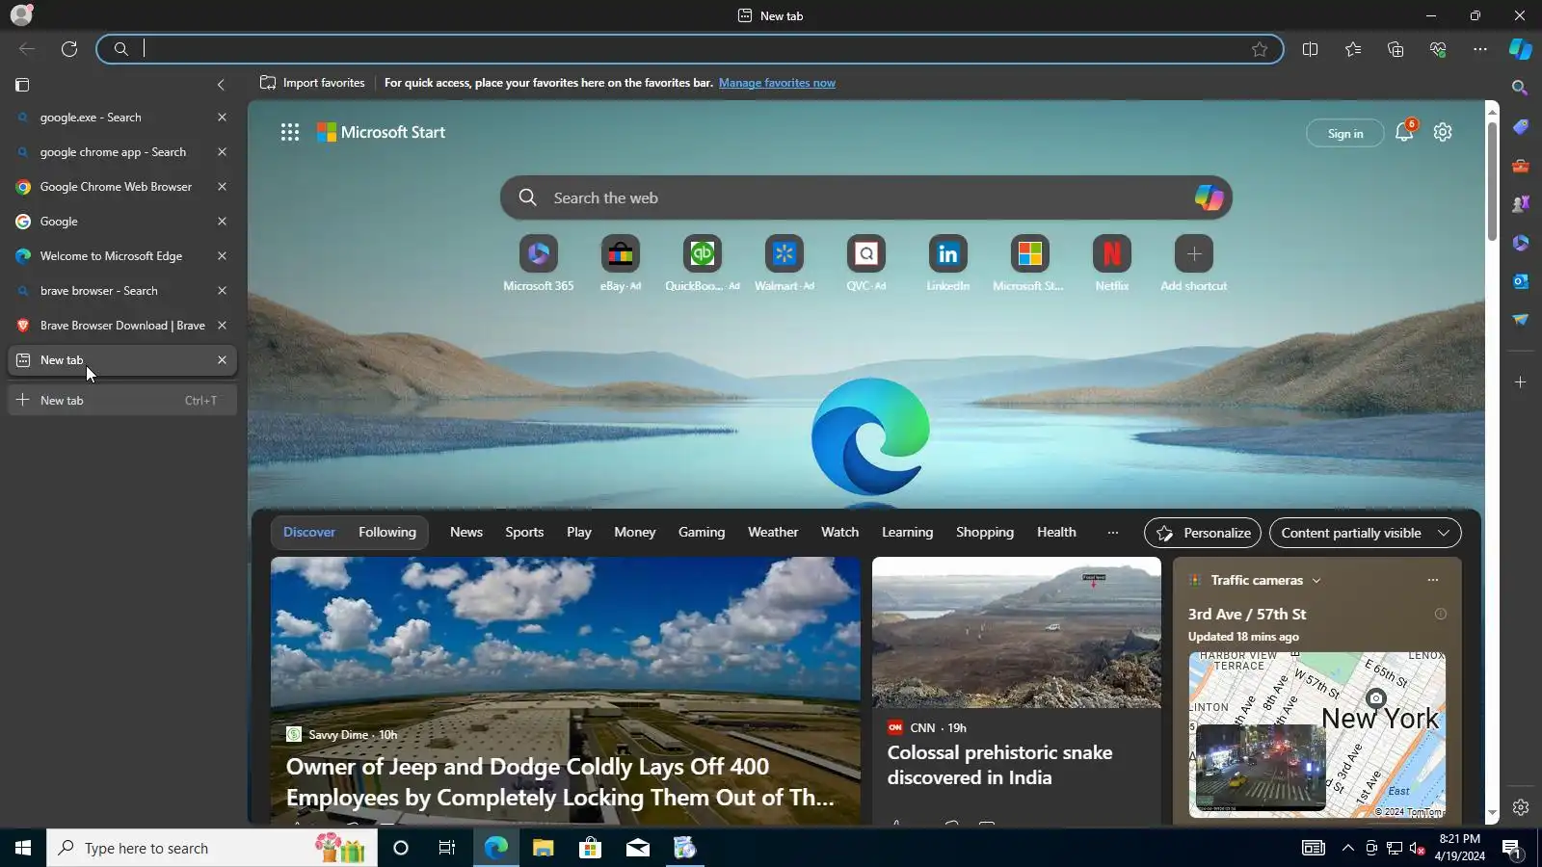Close the 'brave browser - Search' tab
Image resolution: width=1542 pixels, height=867 pixels.
222,291
